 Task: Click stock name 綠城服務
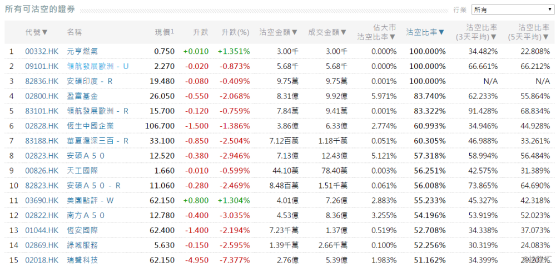tap(82, 245)
